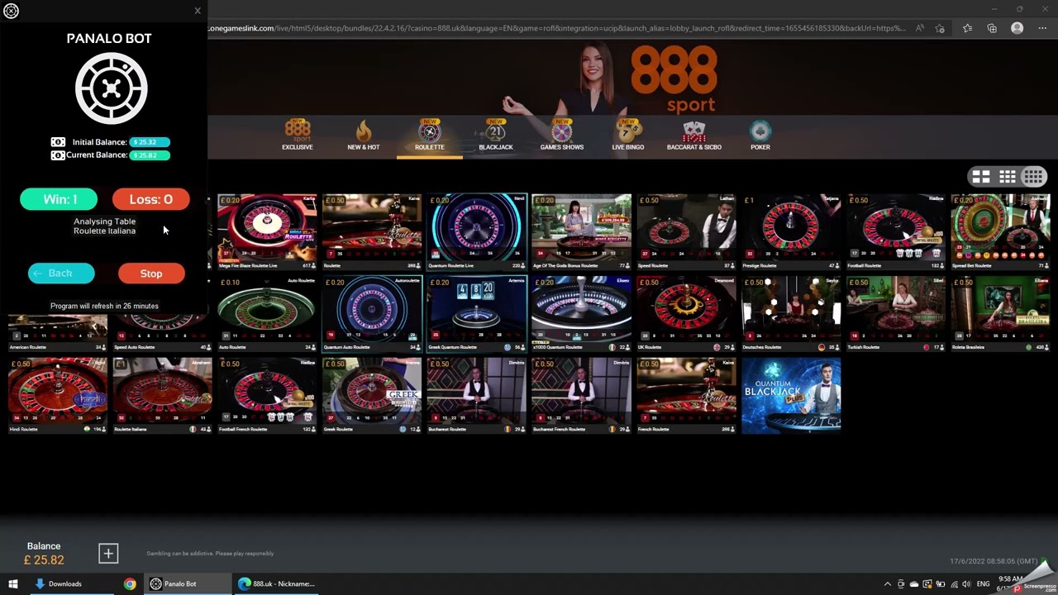Open the Poker category

[760, 136]
